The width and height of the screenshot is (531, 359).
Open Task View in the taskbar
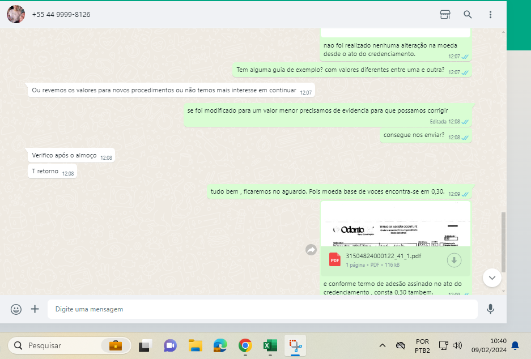coord(145,345)
